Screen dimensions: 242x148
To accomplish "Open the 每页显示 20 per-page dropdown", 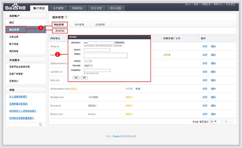I will tap(214, 121).
